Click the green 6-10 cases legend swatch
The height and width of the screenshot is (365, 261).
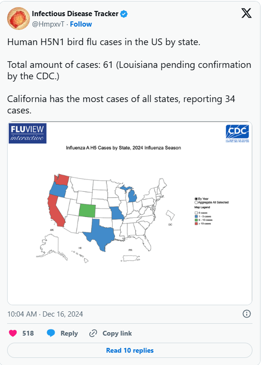(x=196, y=220)
